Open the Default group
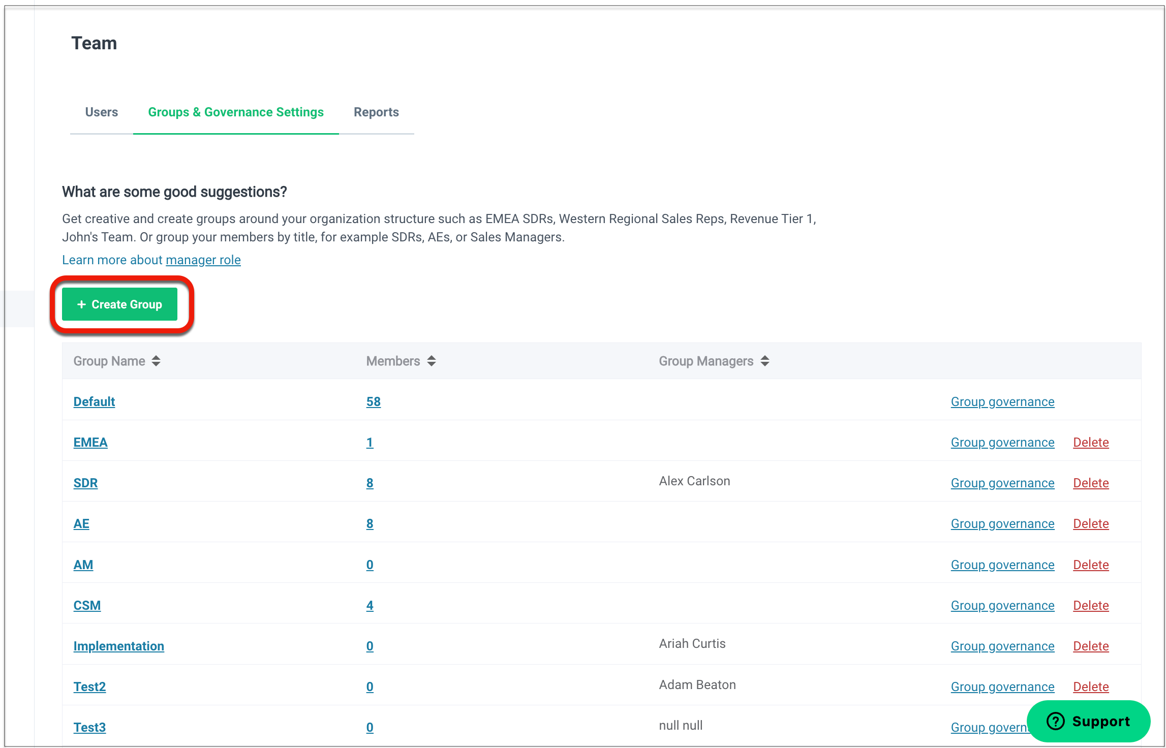The height and width of the screenshot is (748, 1166). click(94, 401)
